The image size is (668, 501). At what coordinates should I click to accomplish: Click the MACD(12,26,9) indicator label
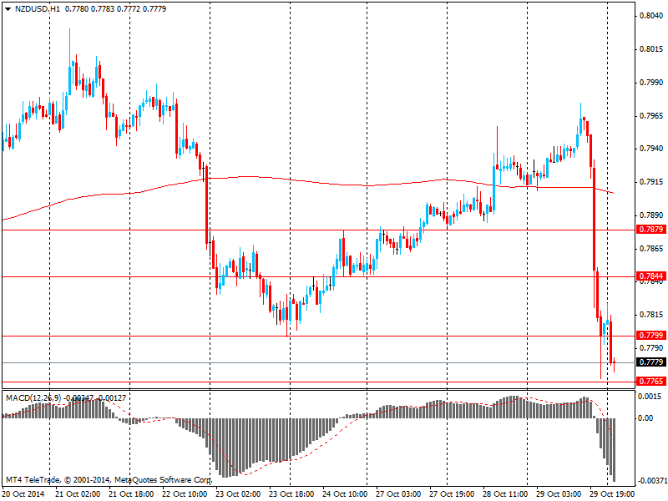[x=33, y=398]
